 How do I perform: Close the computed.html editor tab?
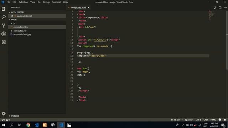(x=88, y=7)
